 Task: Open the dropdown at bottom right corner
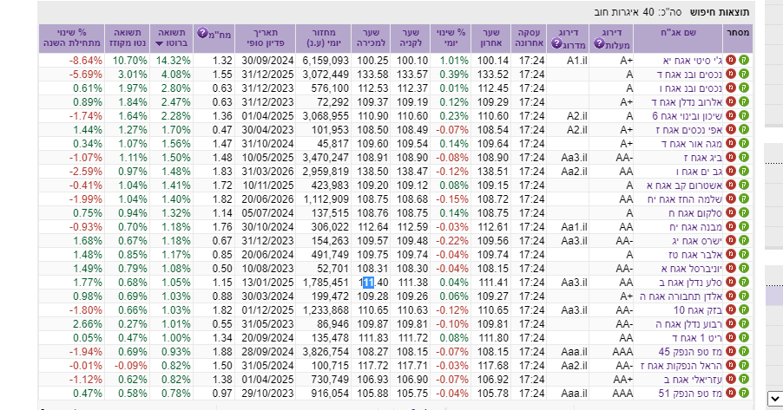point(774,398)
